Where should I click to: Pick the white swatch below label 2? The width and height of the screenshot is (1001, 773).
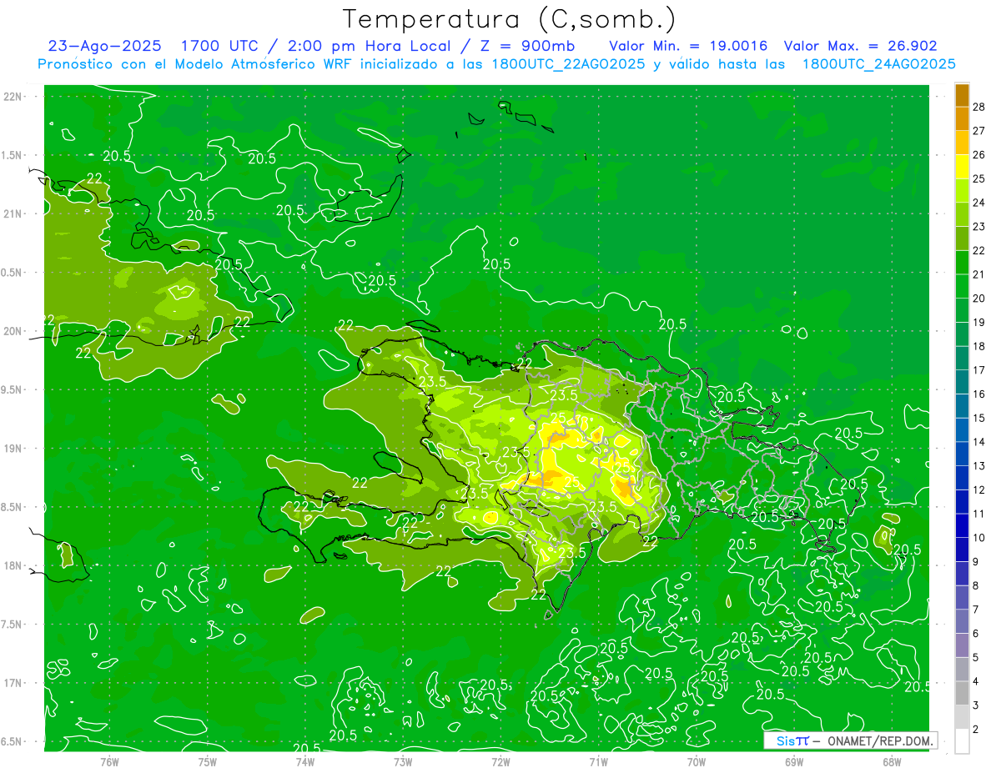[962, 741]
